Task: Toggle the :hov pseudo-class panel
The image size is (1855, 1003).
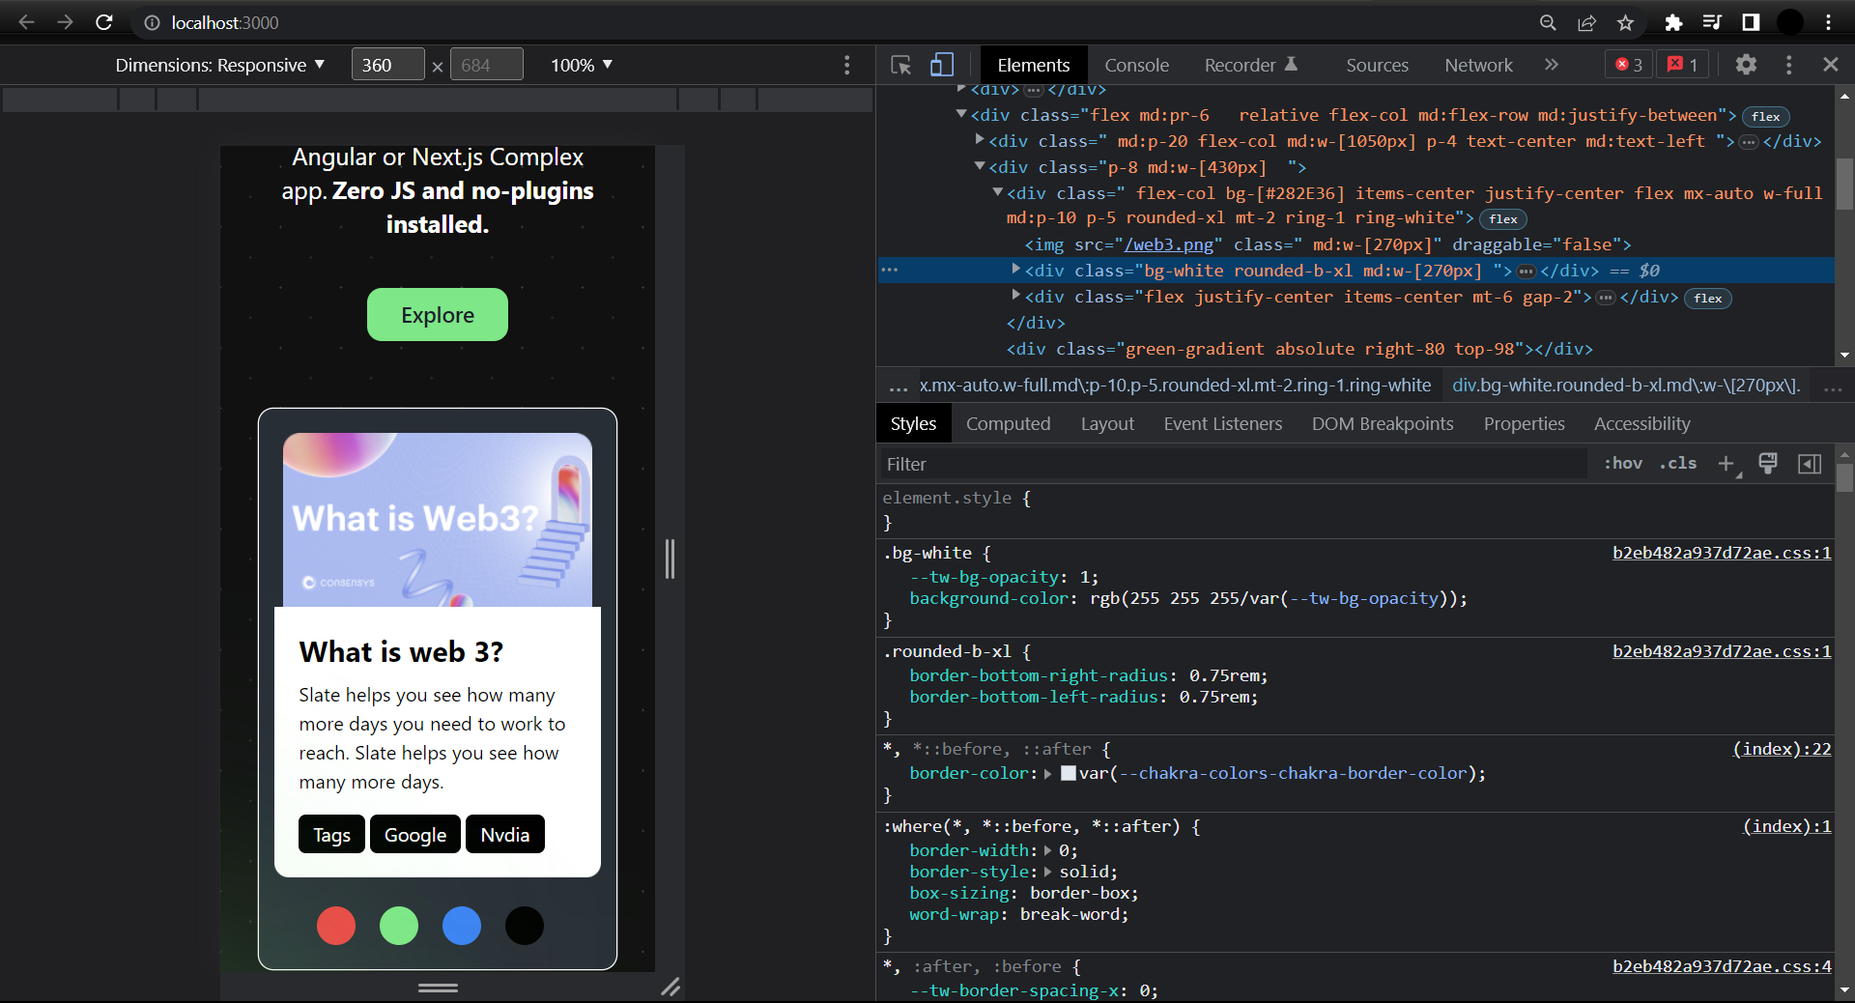Action: point(1624,464)
